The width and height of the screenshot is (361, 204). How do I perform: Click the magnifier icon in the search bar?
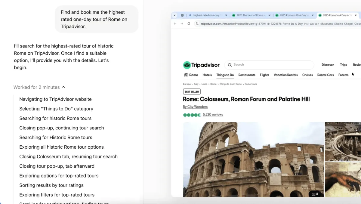click(x=229, y=65)
